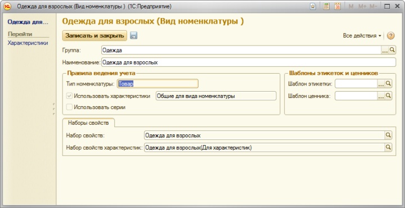Click the Набор свойств характеристик field
This screenshot has height=208, width=405.
pyautogui.click(x=264, y=148)
